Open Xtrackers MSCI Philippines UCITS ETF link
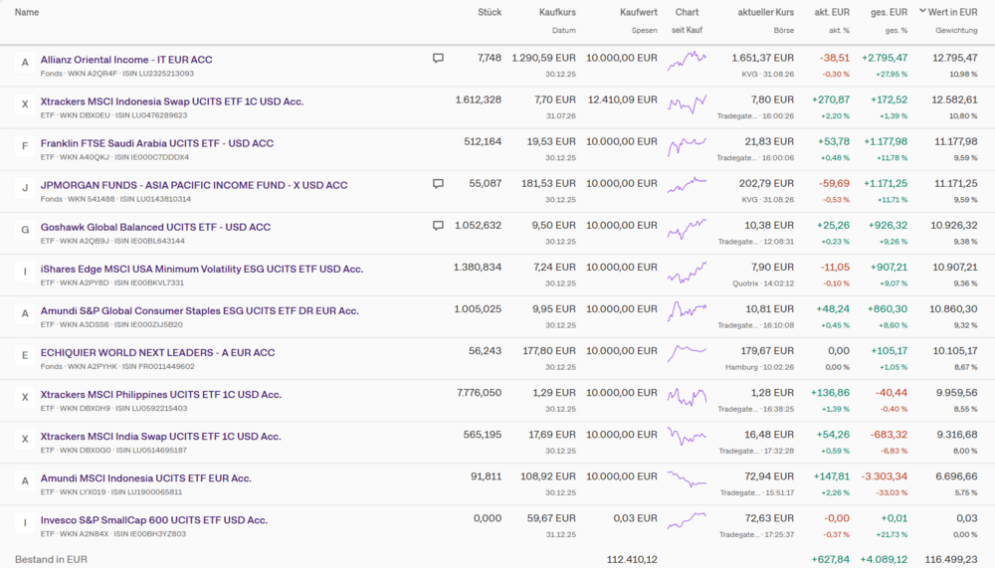The width and height of the screenshot is (995, 568). coord(160,395)
